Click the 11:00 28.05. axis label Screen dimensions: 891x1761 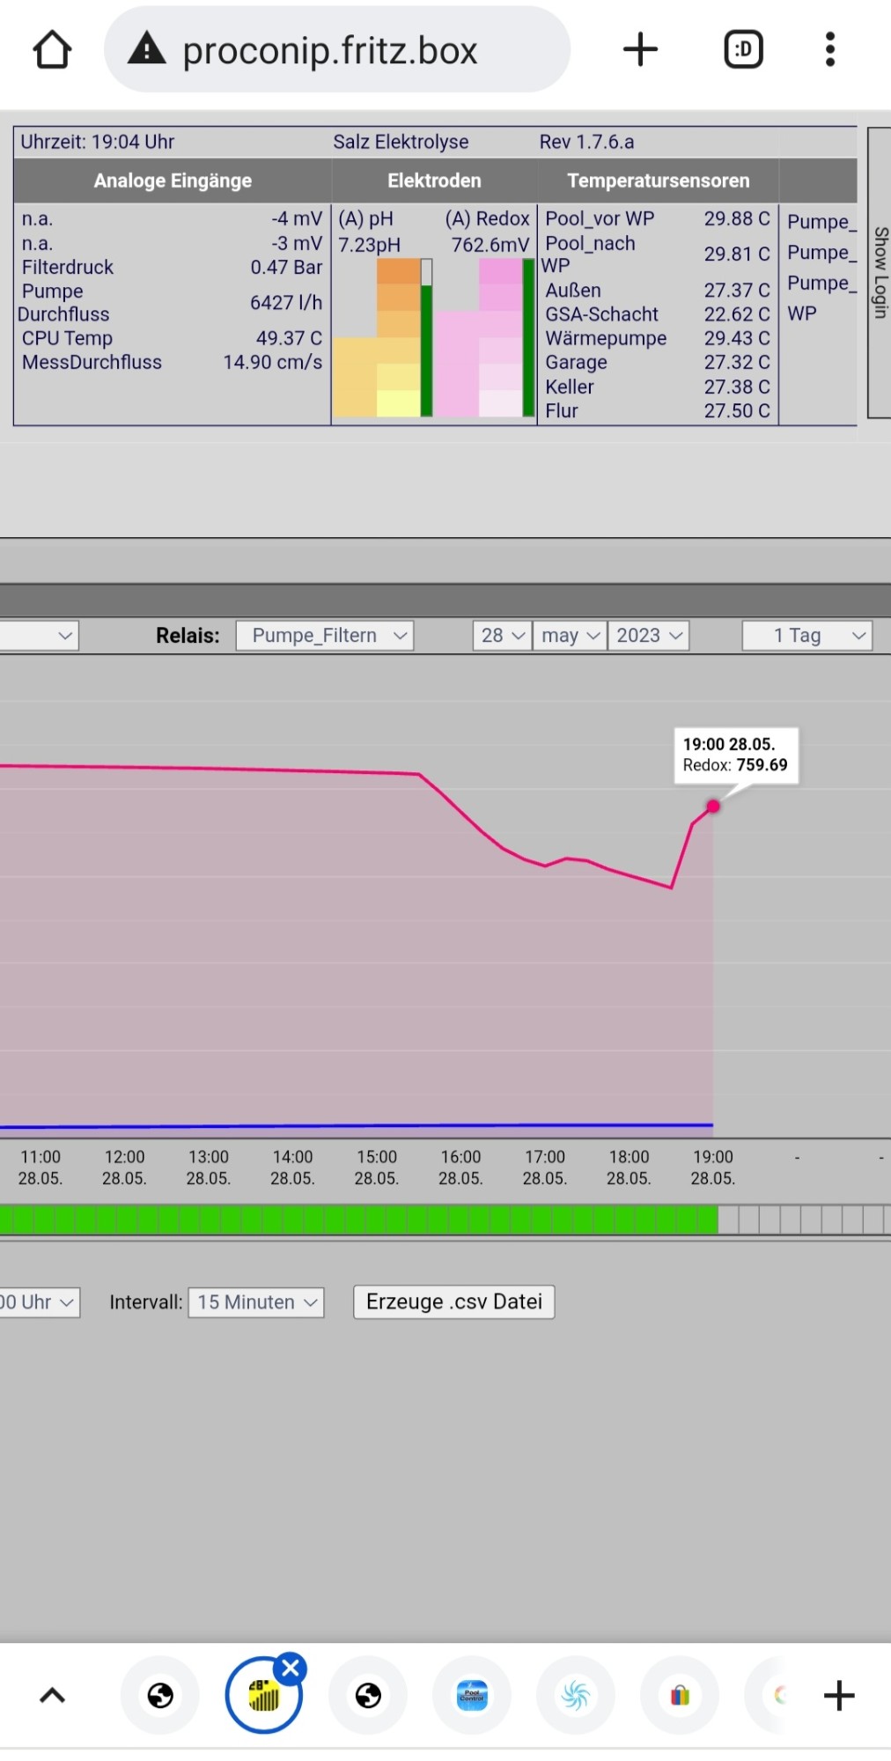(40, 1168)
